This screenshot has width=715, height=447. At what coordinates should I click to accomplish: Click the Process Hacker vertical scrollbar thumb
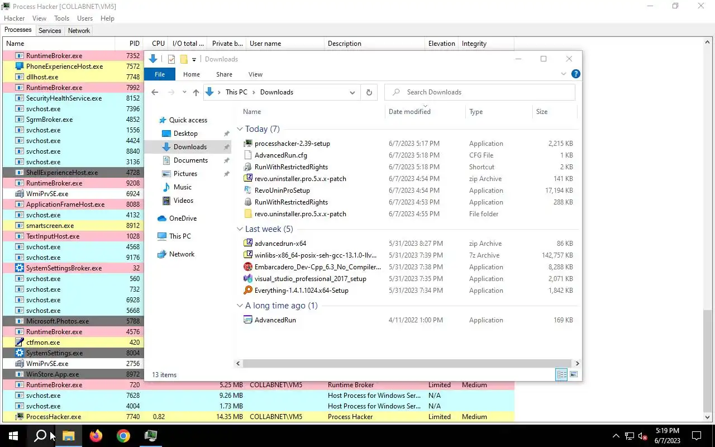(708, 362)
